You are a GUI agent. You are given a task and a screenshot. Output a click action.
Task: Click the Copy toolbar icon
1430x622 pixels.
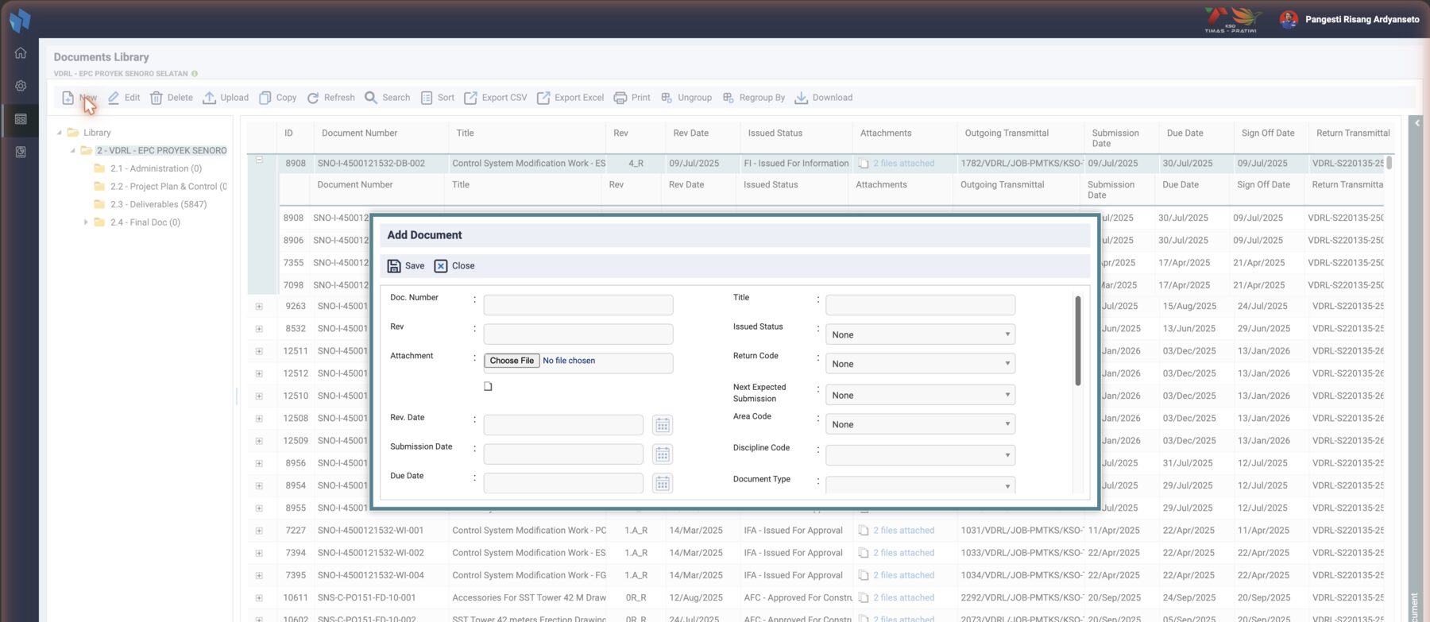[x=265, y=98]
